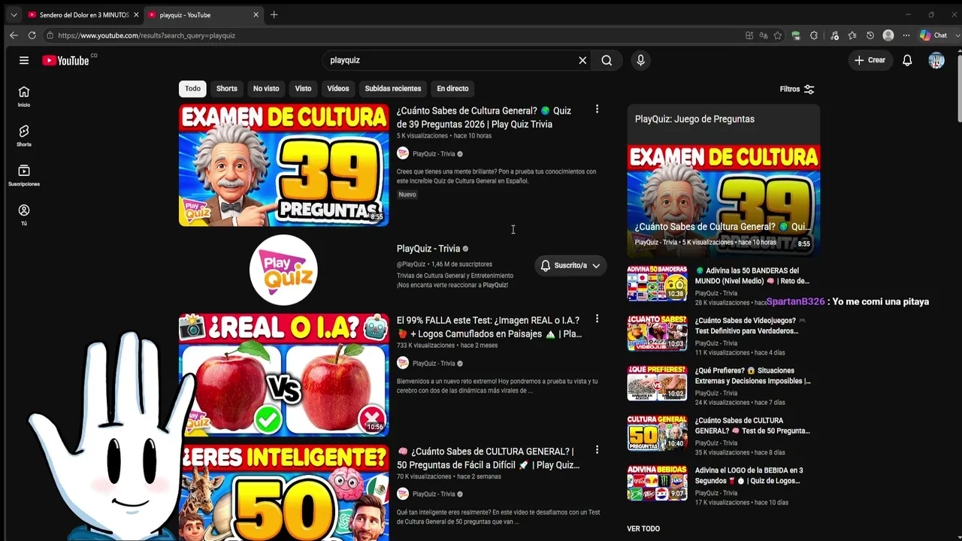Viewport: 962px width, 541px height.
Task: View site information lock icon
Action: pyautogui.click(x=50, y=35)
